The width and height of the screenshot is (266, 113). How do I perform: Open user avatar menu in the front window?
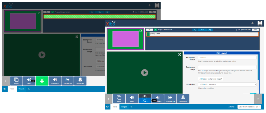(260, 23)
